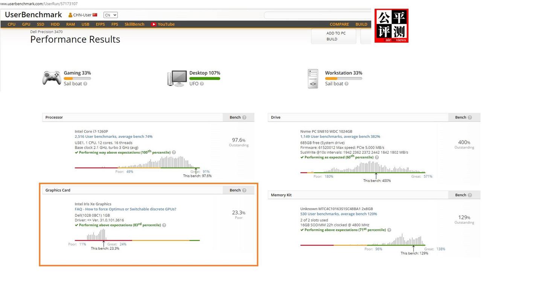The height and width of the screenshot is (305, 542).
Task: Click the COMPARE navigation link
Action: [339, 24]
